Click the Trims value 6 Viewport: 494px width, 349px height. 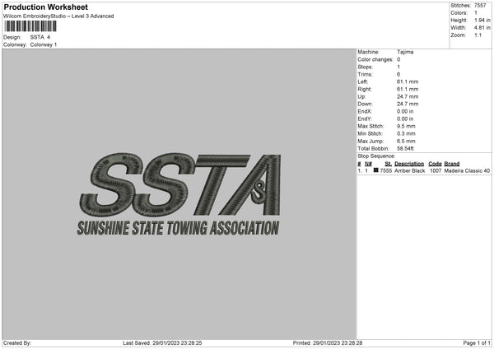point(398,74)
